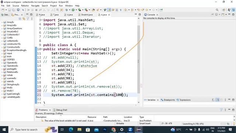Expand the ArrayEx project
The width and height of the screenshot is (236, 133).
2,22
